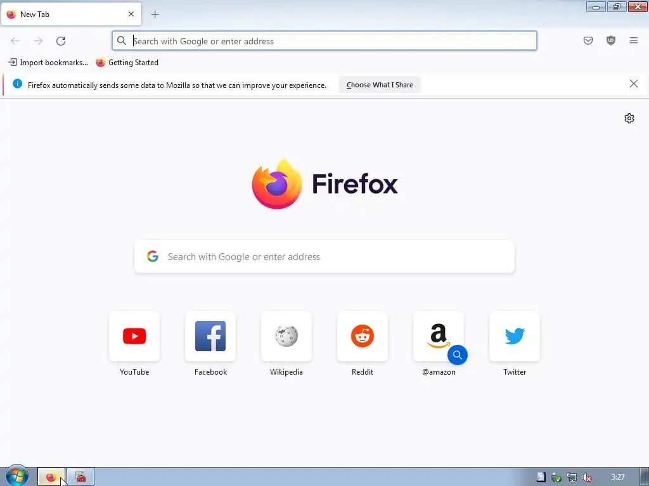Viewport: 649px width, 486px height.
Task: Click the red toolbox taskbar application
Action: tap(80, 477)
